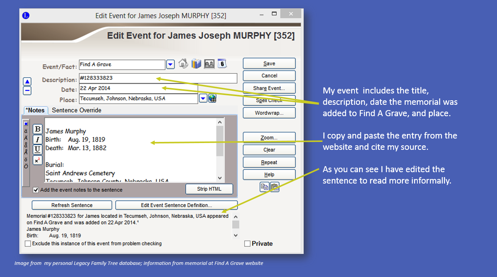Click the notes scrollbar up arrow
Viewport: 497px width, 277px height.
click(x=220, y=122)
